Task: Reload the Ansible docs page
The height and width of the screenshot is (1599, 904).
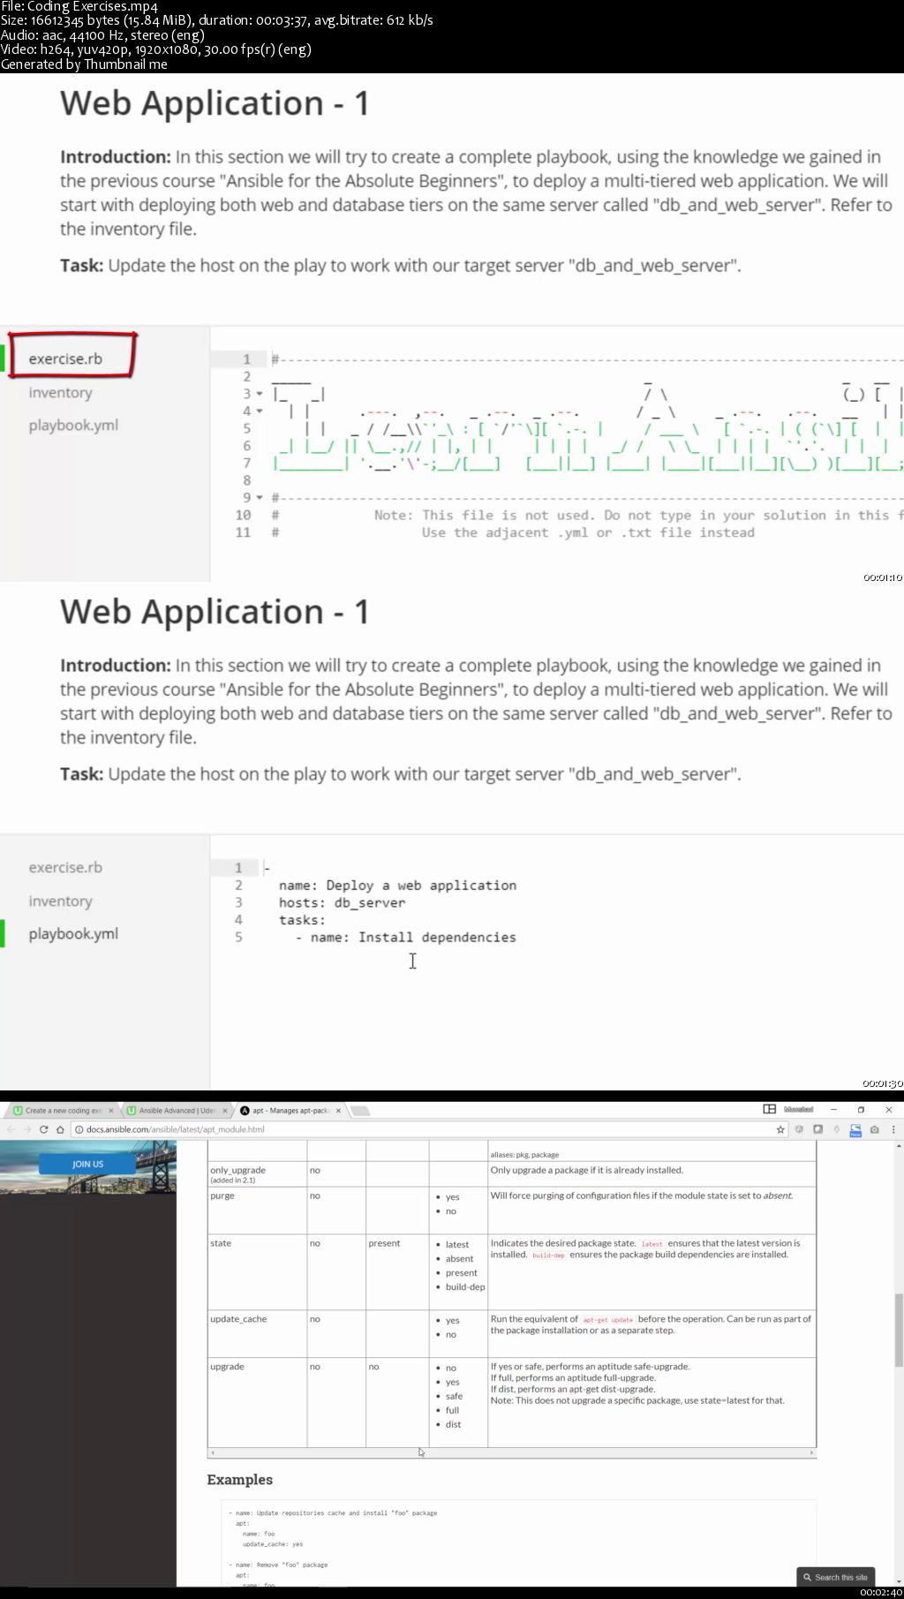Action: point(43,1129)
